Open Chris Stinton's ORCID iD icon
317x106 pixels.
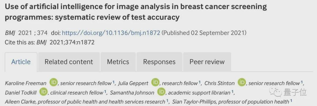(242, 83)
